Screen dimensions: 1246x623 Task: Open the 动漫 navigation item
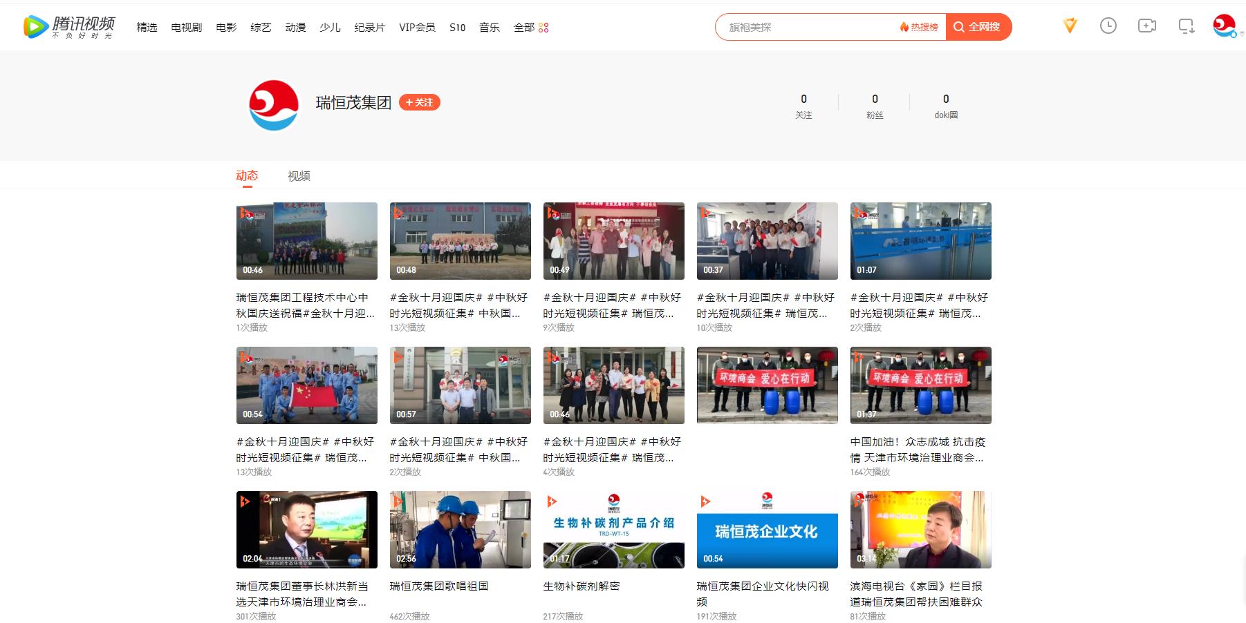coord(295,27)
